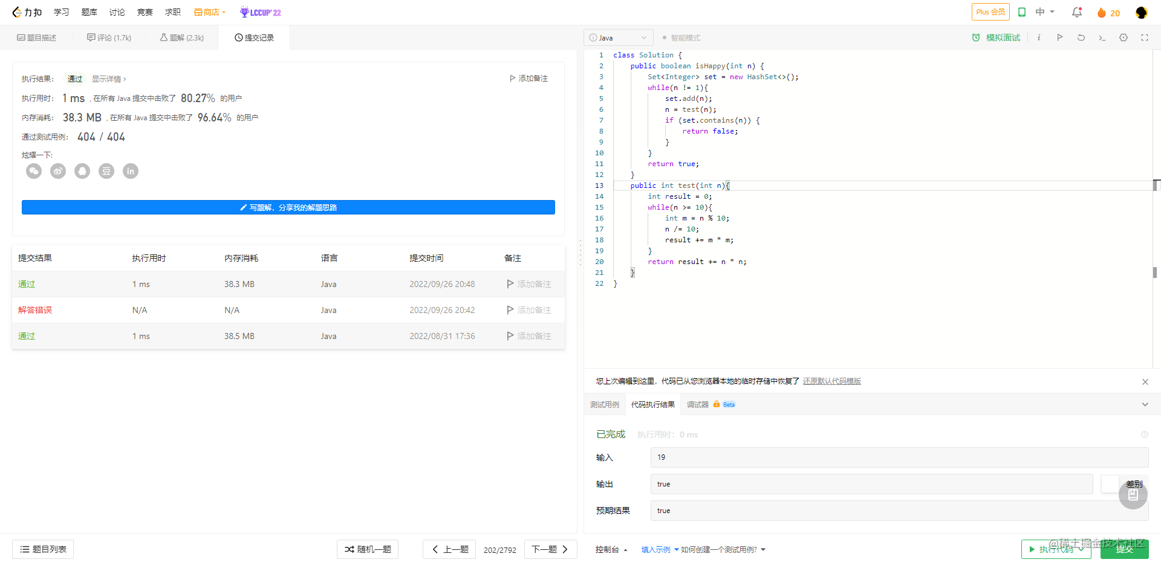Open 填入示例 dropdown
1161x565 pixels.
(660, 549)
